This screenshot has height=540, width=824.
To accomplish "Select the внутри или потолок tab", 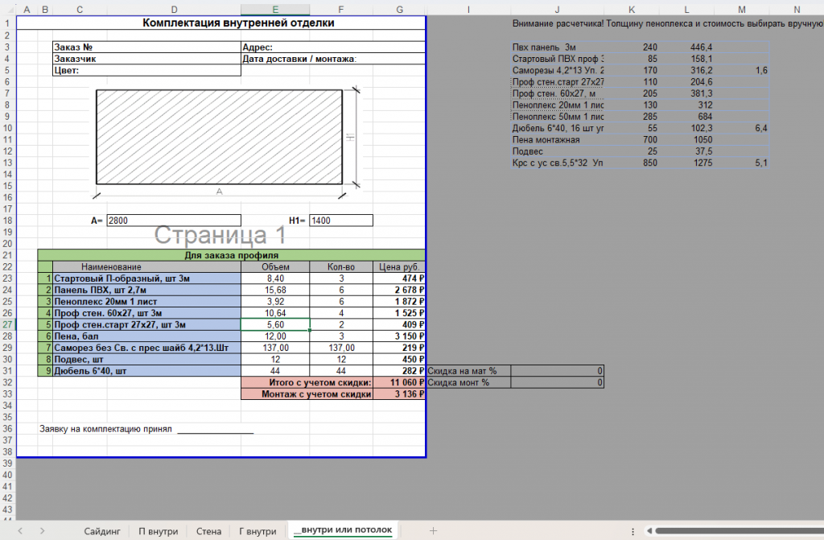I will point(343,530).
